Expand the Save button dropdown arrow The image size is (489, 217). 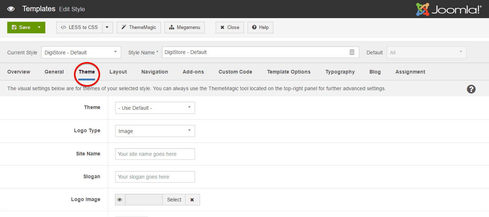39,28
